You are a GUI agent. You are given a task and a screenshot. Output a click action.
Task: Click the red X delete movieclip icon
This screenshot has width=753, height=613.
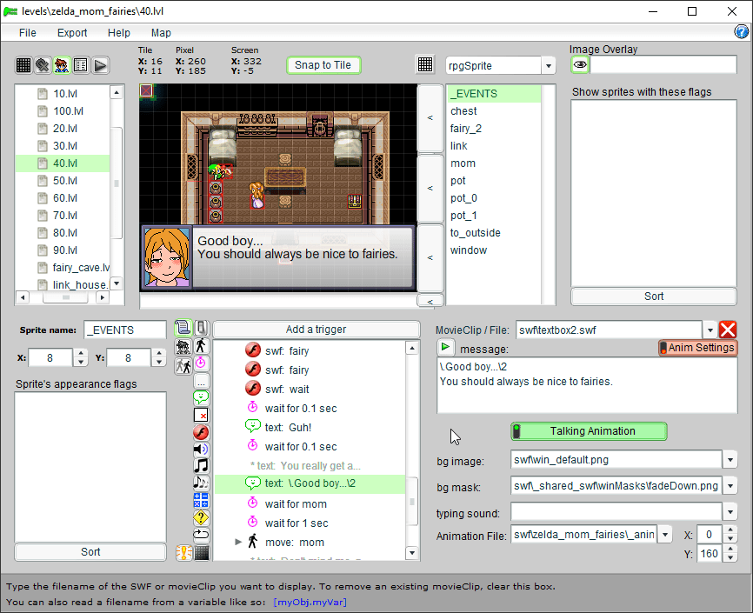click(728, 330)
